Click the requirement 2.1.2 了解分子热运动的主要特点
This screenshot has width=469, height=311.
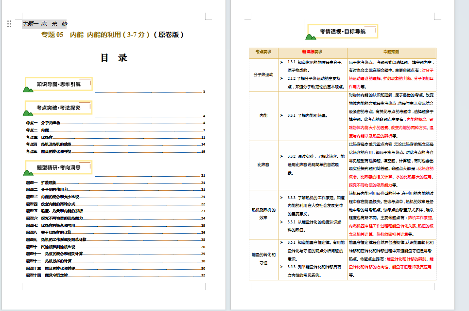(316, 83)
